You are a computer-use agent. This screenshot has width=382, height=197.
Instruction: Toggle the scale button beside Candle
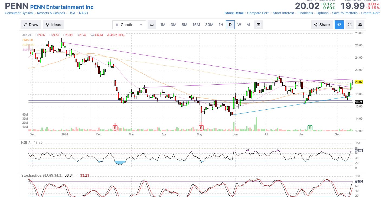(x=152, y=25)
